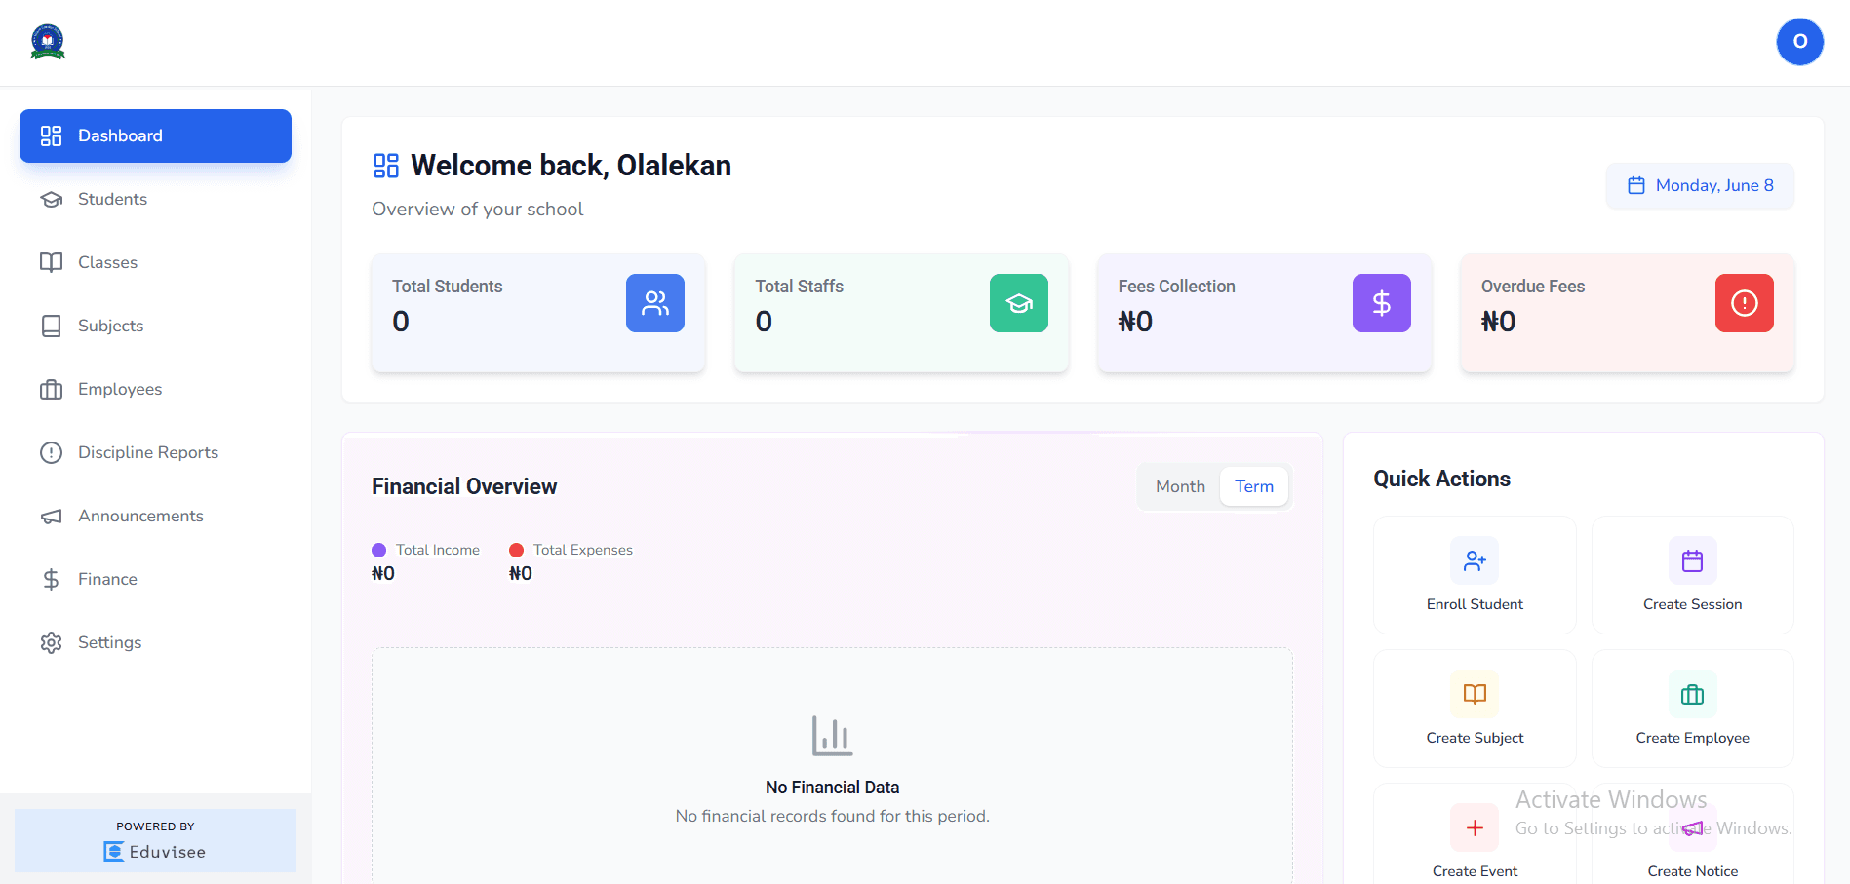1850x884 pixels.
Task: Click the Create Session label
Action: click(1692, 604)
